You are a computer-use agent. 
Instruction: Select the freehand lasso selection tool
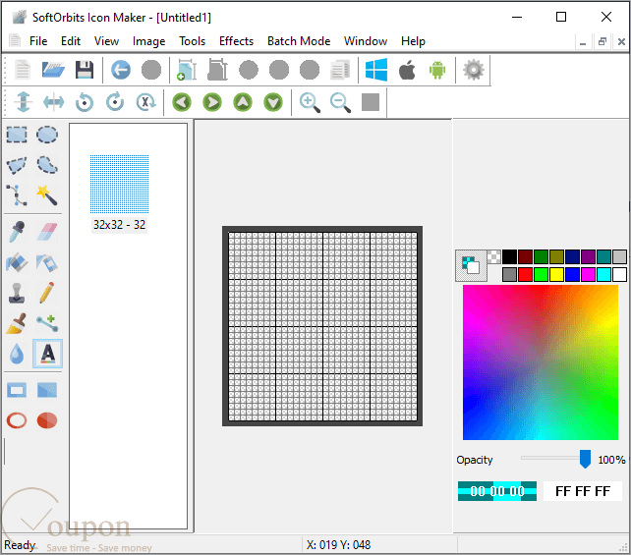point(47,165)
